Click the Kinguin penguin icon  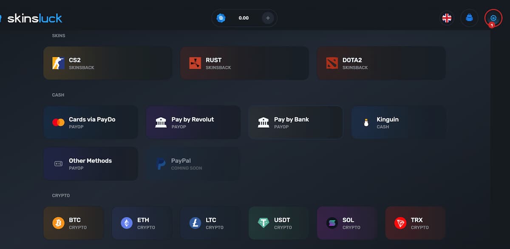pyautogui.click(x=366, y=123)
